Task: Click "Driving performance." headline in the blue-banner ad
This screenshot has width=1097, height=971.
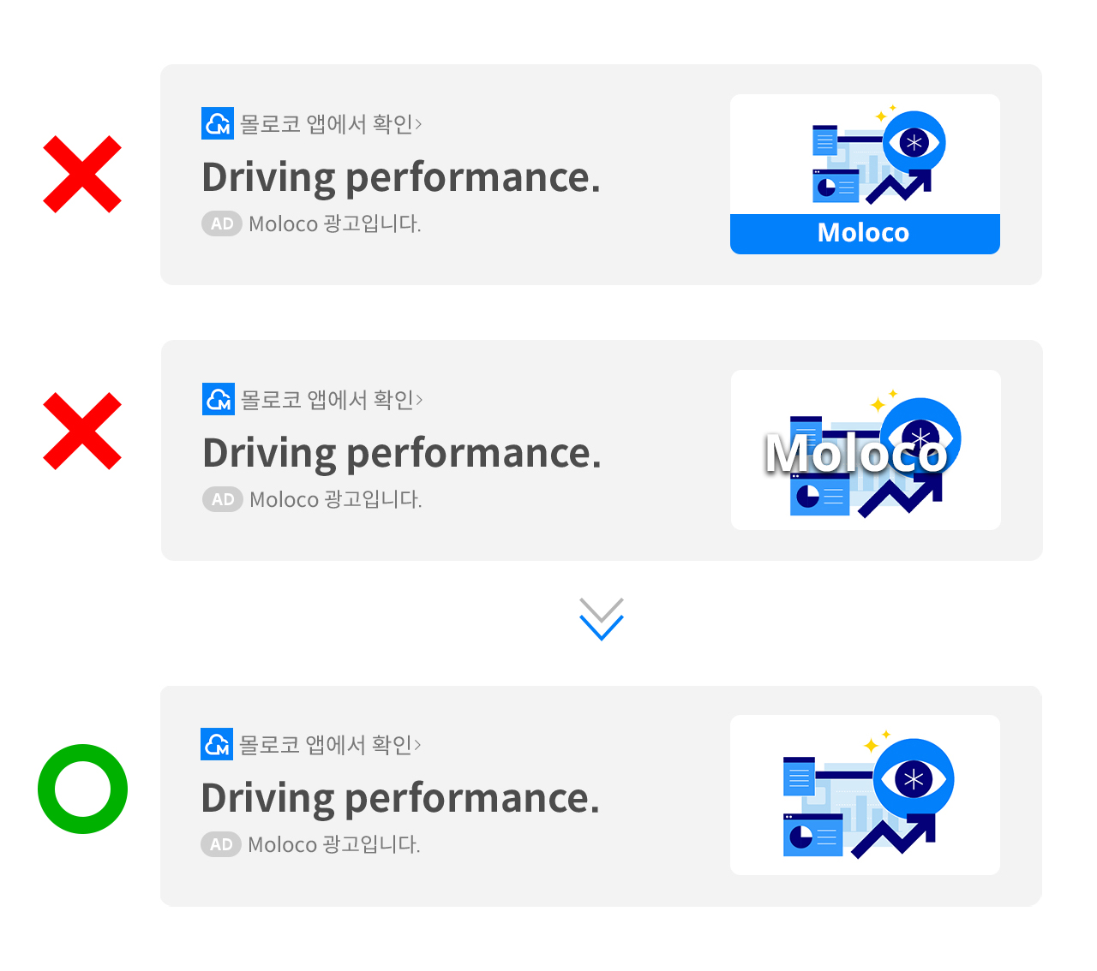Action: pos(401,177)
